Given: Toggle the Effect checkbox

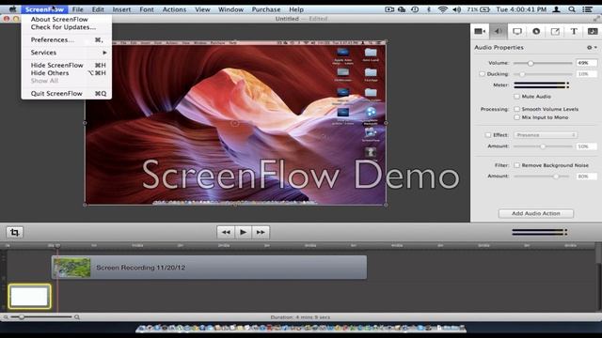Looking at the screenshot, I should click(x=488, y=135).
